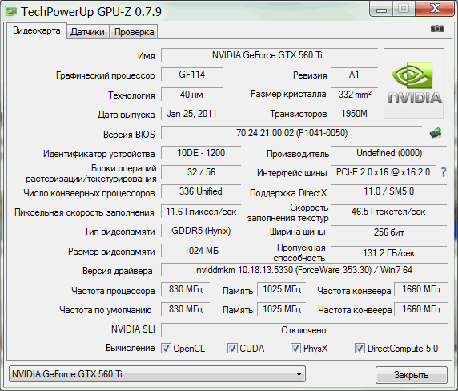Click the default memory clock 1025 МГц

pos(282,309)
